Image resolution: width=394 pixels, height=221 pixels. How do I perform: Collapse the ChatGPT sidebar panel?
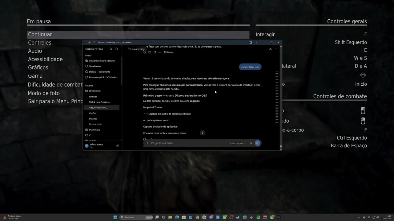point(116,49)
